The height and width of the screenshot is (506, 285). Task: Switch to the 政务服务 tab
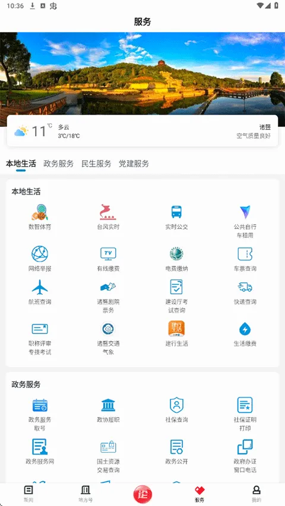tap(59, 164)
